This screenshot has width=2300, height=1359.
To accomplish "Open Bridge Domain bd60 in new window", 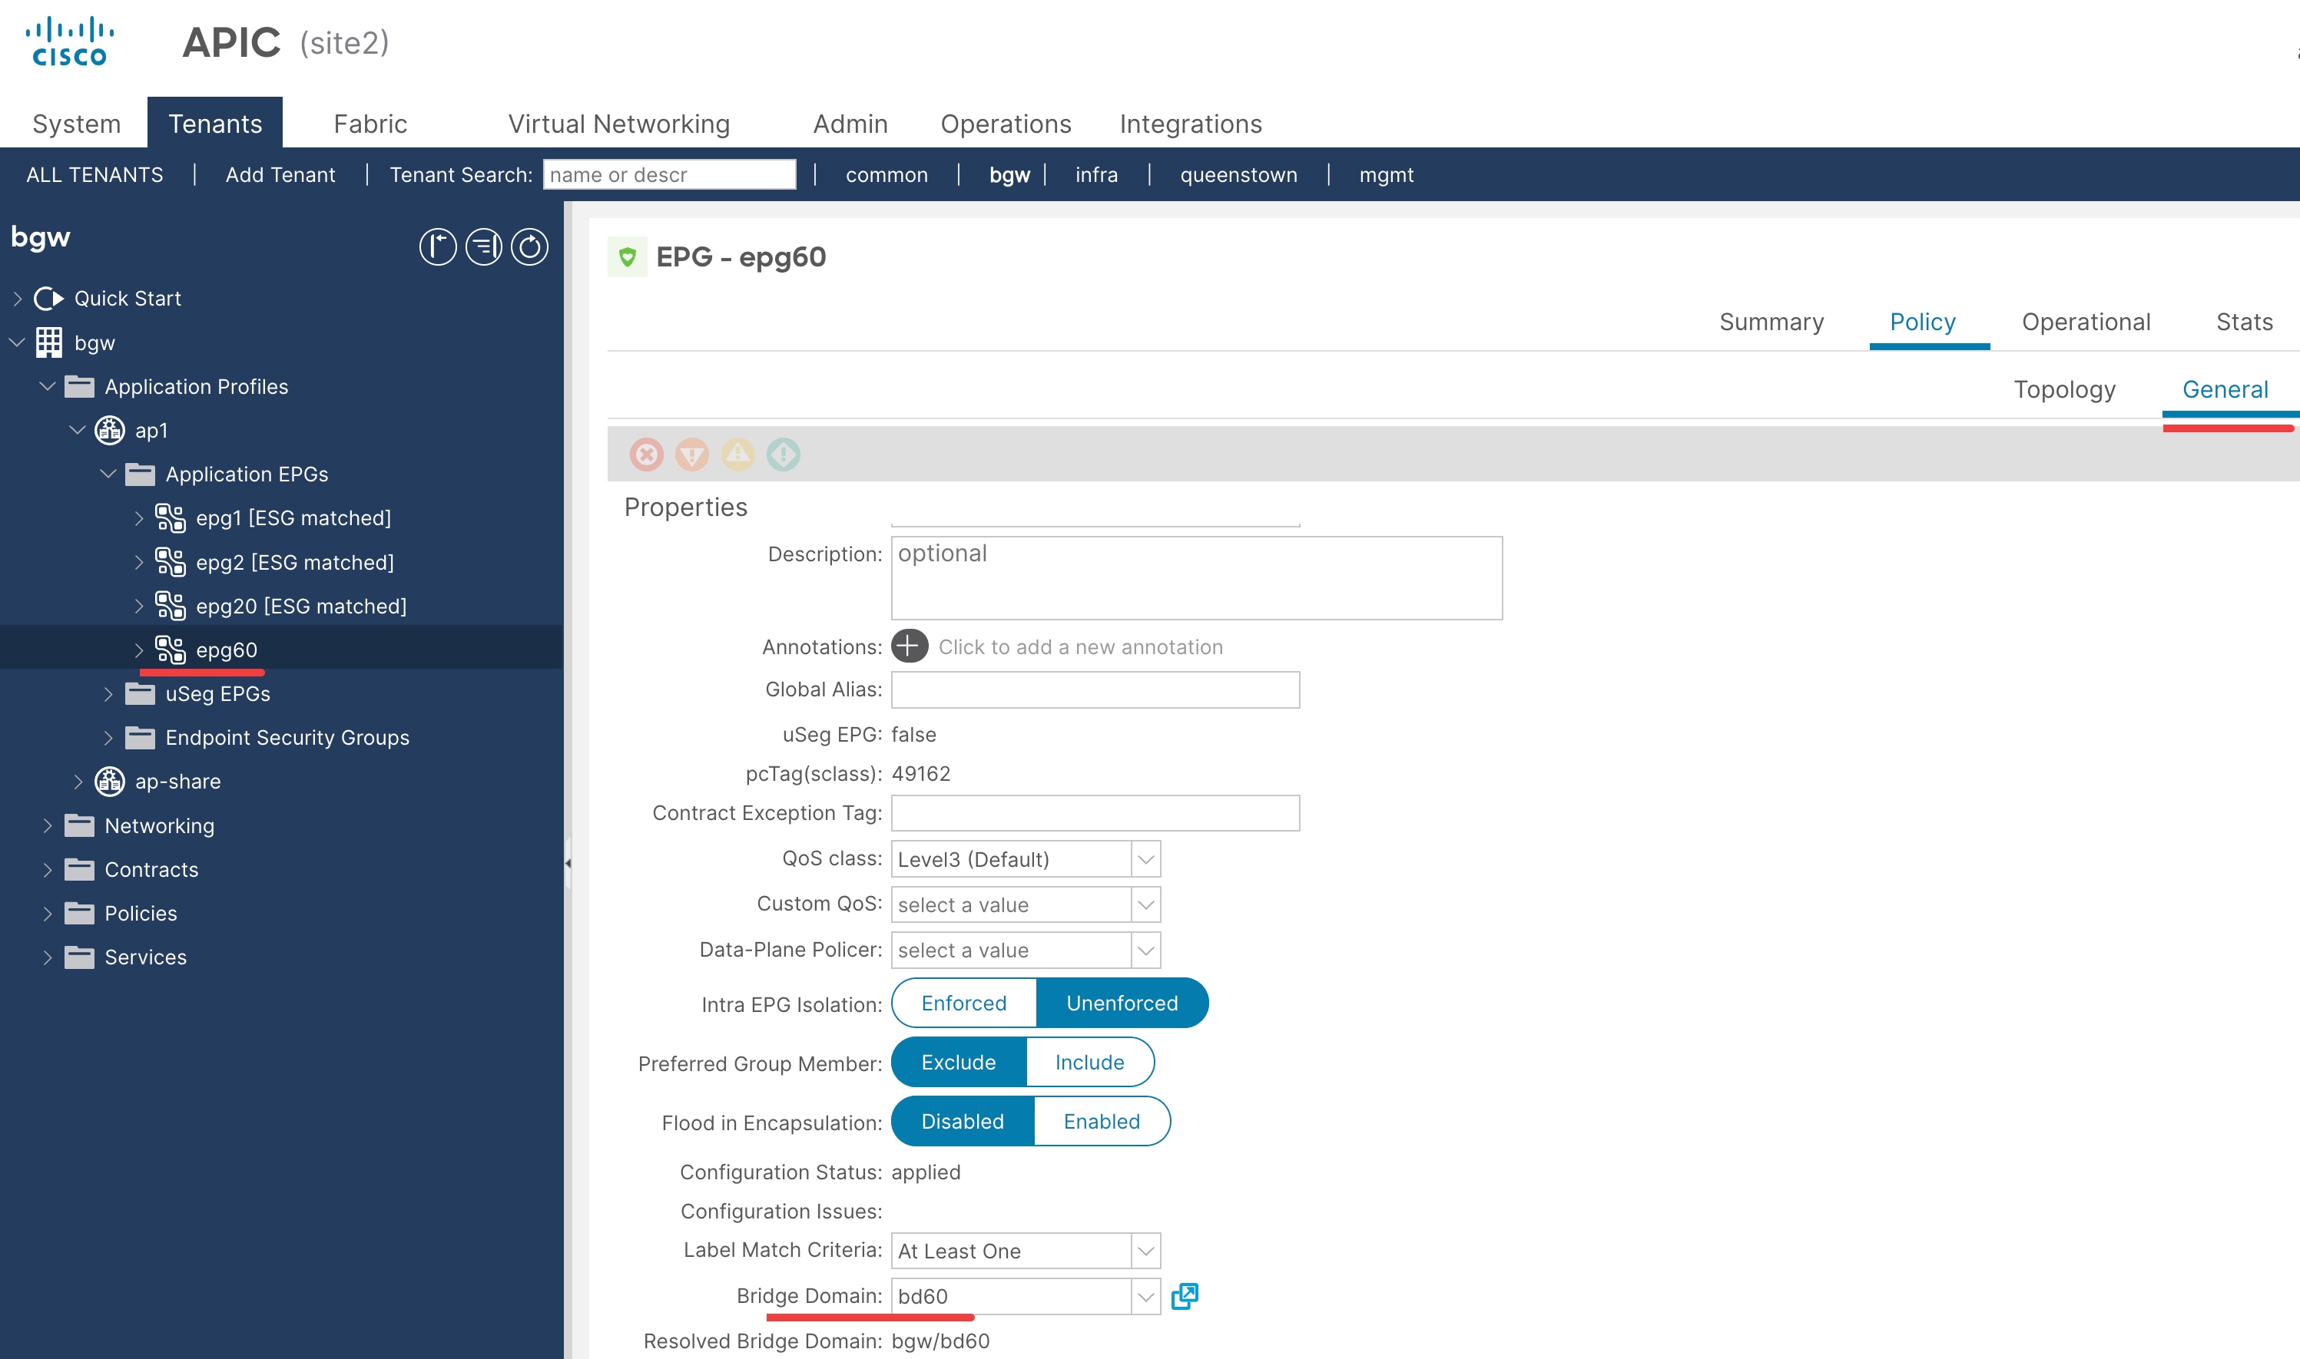I will tap(1185, 1296).
